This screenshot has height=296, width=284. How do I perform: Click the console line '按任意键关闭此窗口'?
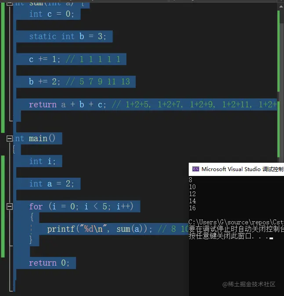(220, 236)
